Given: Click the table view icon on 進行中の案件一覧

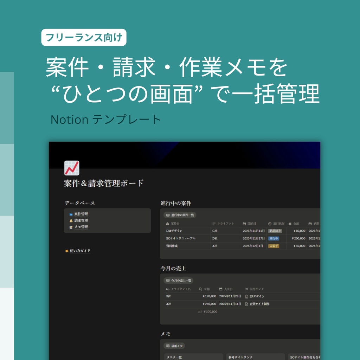Looking at the screenshot, I should click(167, 215).
